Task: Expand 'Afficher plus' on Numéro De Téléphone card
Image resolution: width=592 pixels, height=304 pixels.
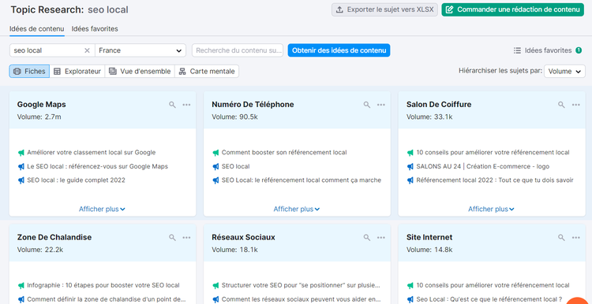Action: point(297,209)
